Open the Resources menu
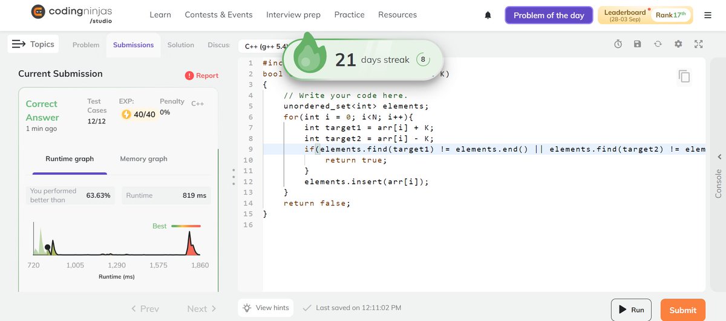The width and height of the screenshot is (726, 321). (x=397, y=15)
